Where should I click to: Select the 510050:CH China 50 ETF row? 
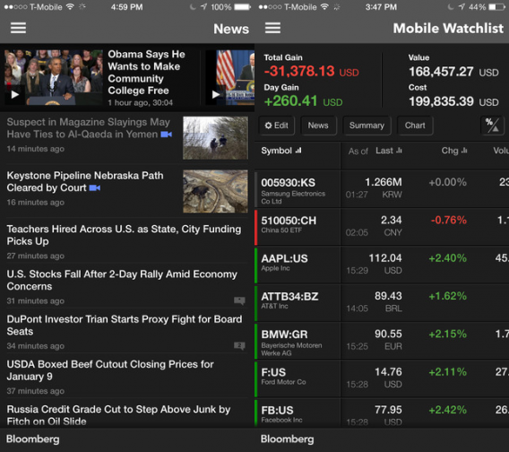(382, 227)
